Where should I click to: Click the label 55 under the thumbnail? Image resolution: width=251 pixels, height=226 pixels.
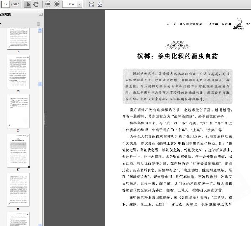[18, 91]
